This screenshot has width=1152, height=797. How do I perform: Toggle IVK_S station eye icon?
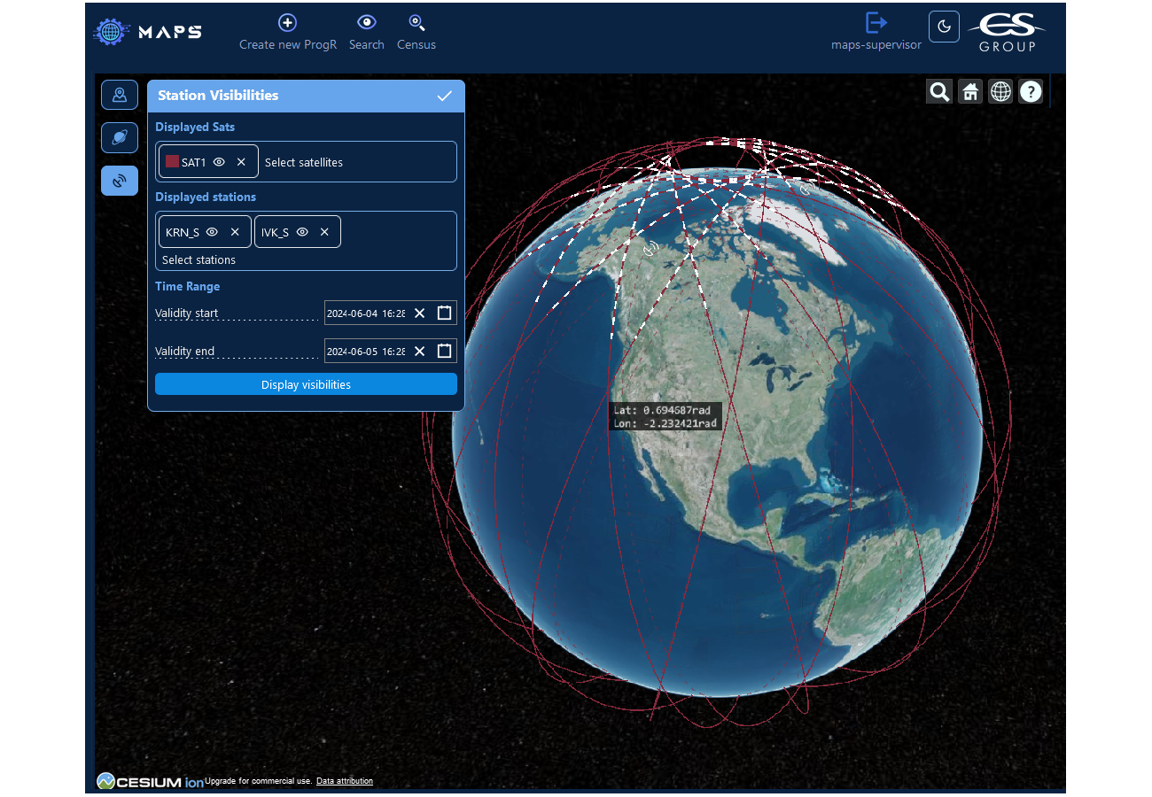click(x=302, y=232)
